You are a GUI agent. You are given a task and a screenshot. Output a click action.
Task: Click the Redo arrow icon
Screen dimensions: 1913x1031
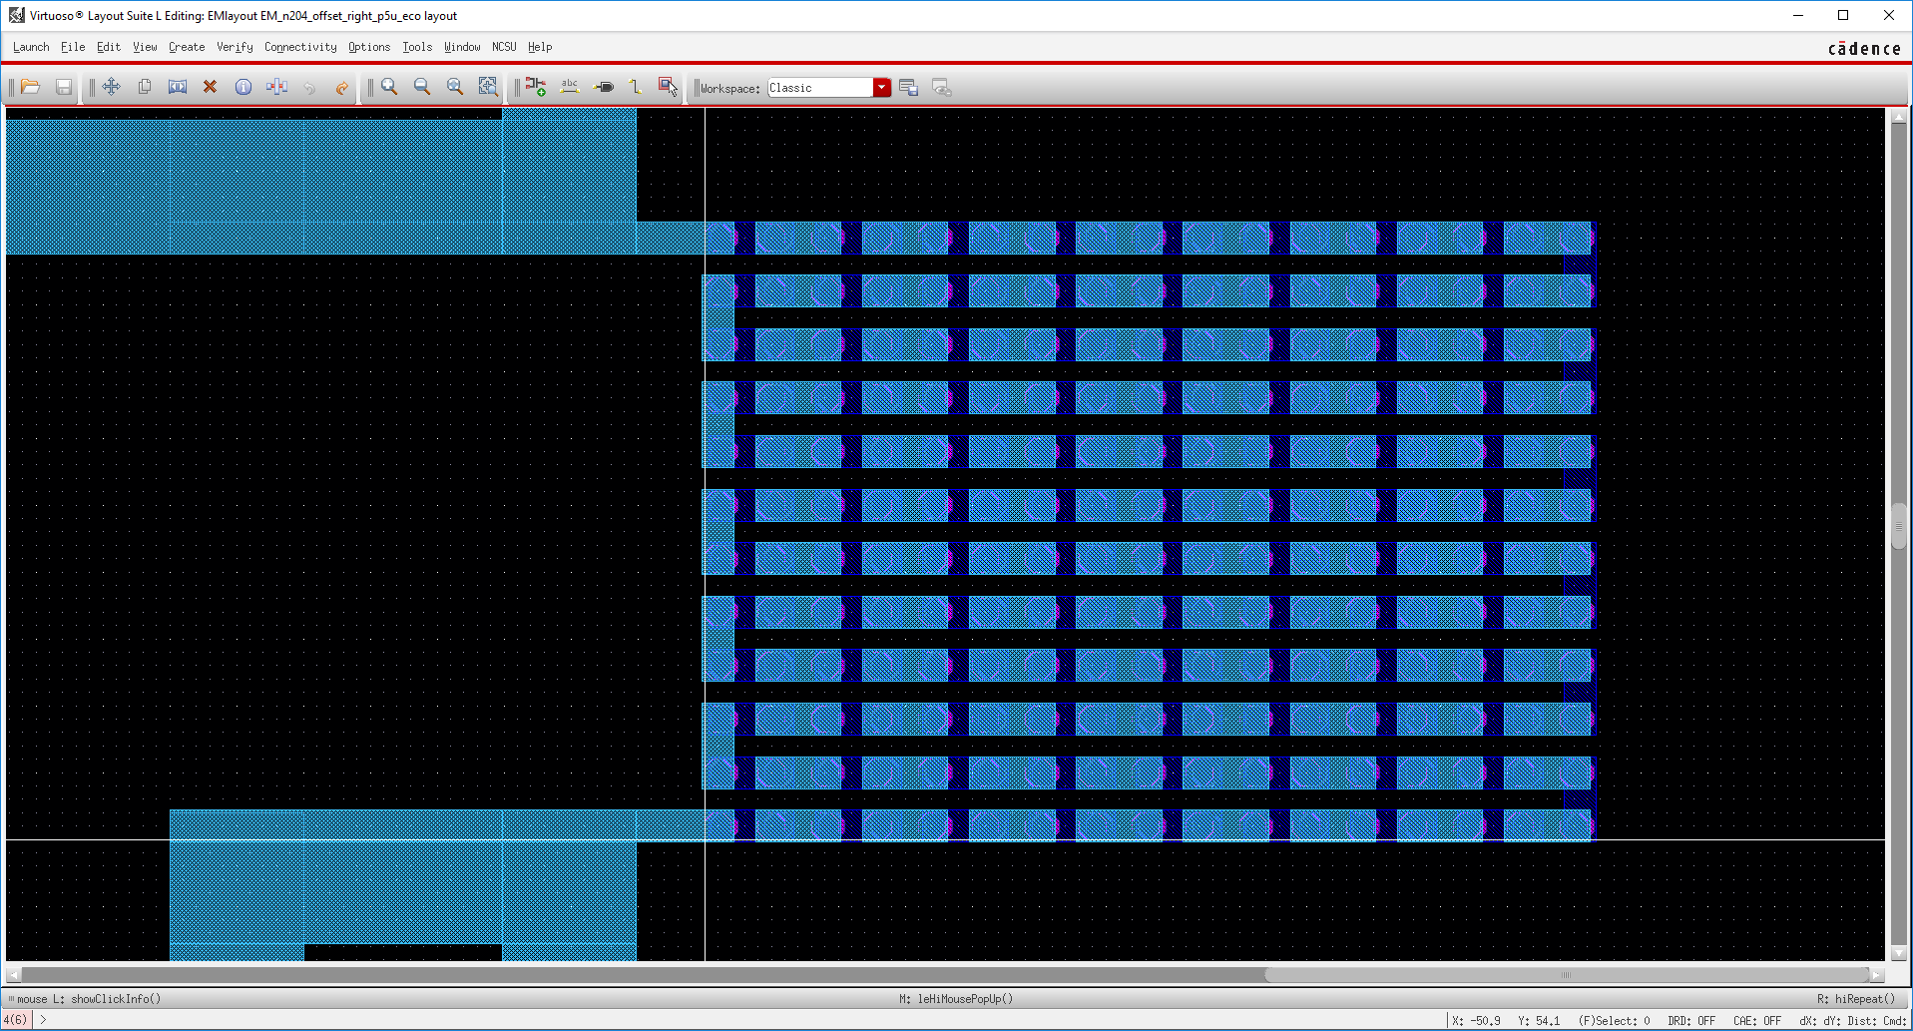pos(341,88)
